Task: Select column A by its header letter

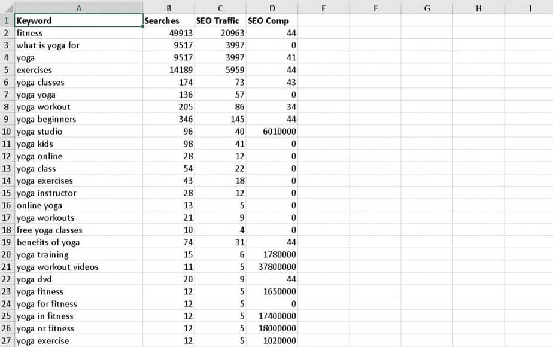Action: point(78,8)
